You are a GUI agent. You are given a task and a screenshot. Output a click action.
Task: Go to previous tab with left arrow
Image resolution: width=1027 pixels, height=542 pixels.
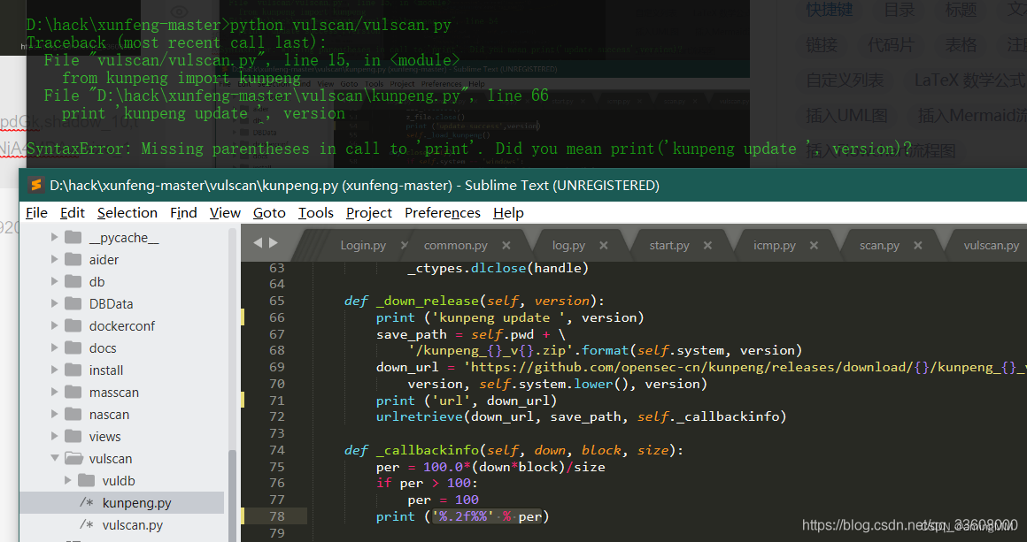[x=258, y=242]
